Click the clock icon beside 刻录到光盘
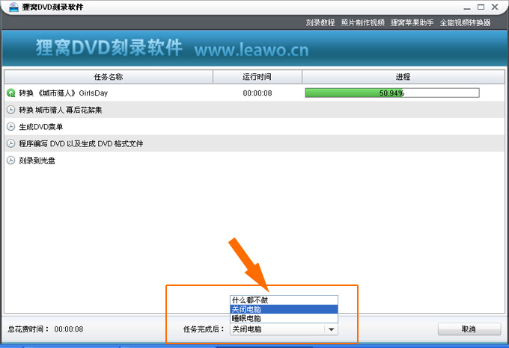This screenshot has height=348, width=509. click(10, 161)
